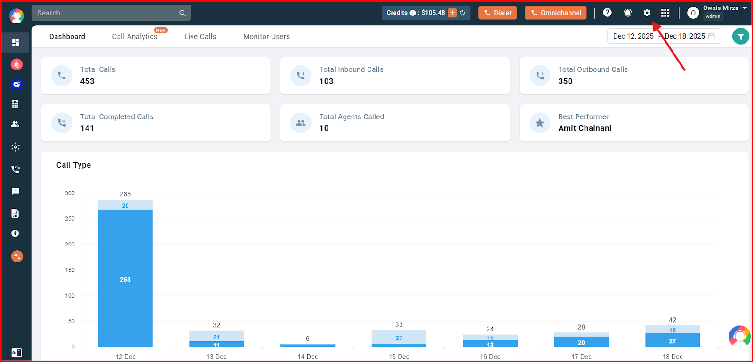Open the integrations hub icon in sidebar
The width and height of the screenshot is (753, 362).
coord(16,147)
